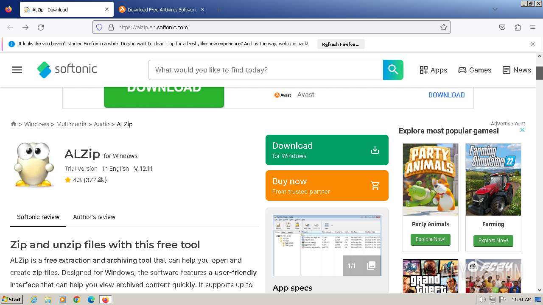This screenshot has width=543, height=305.
Task: Open the Windows Start menu
Action: click(x=12, y=299)
